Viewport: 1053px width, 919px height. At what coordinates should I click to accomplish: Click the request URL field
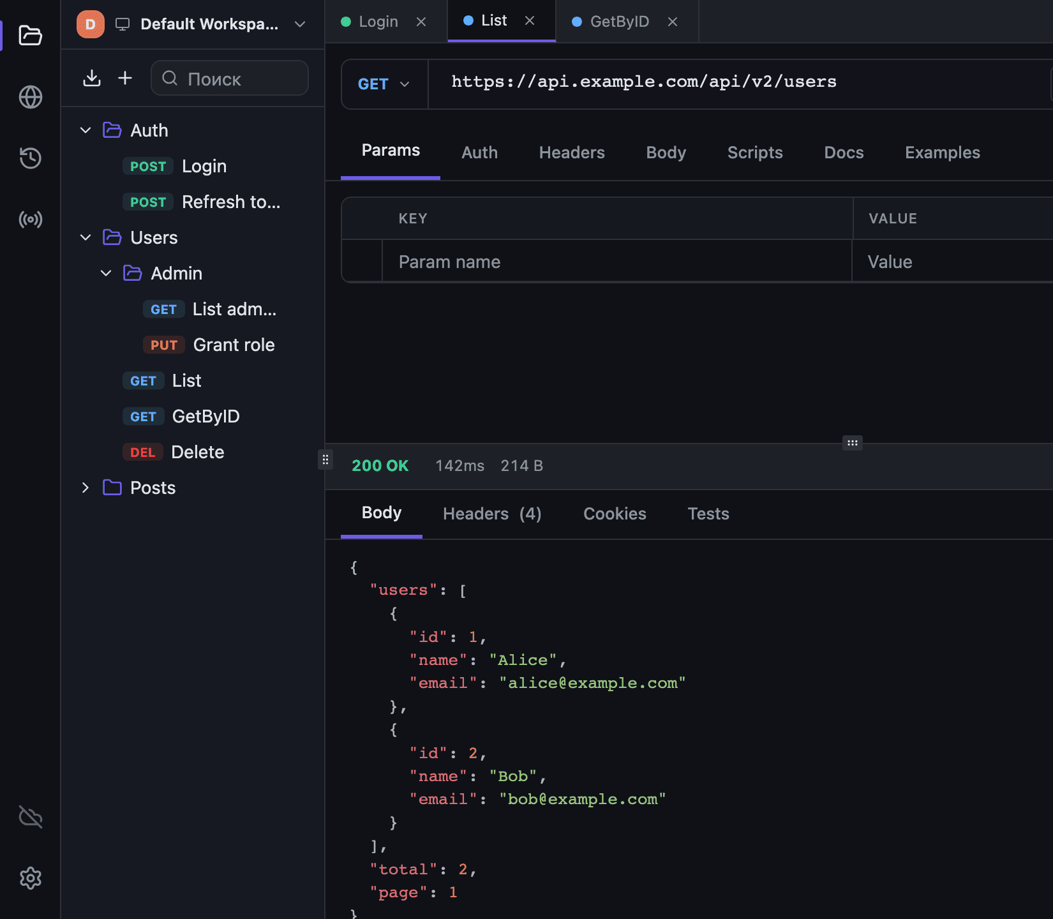740,83
